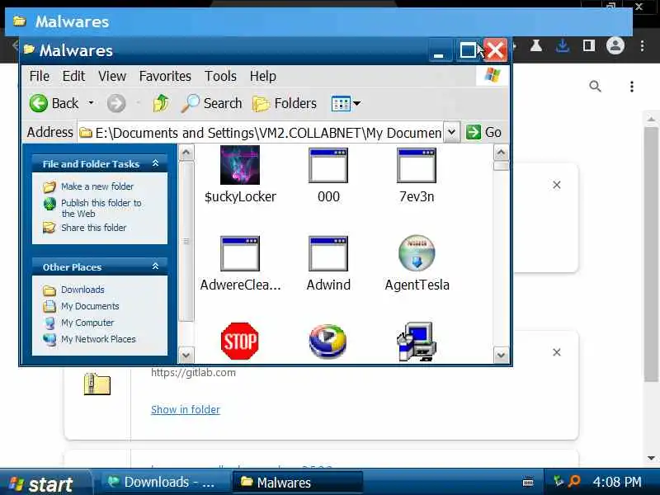Click the browser downloads search icon
The image size is (660, 495).
pyautogui.click(x=595, y=87)
